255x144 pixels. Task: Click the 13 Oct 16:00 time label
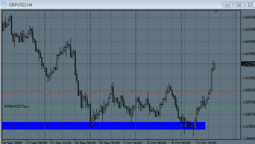pyautogui.click(x=206, y=142)
